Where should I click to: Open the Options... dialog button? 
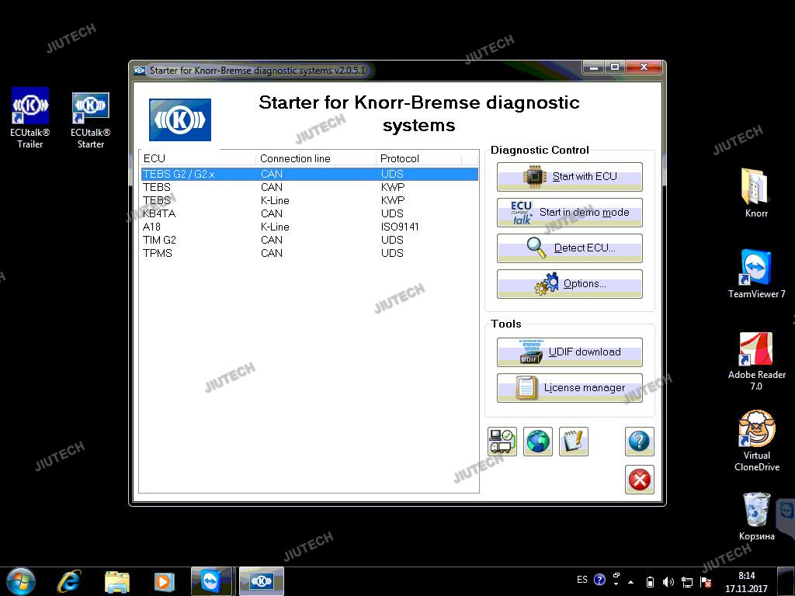569,284
